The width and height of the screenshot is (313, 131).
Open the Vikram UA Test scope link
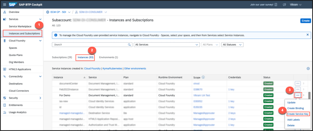point(201,95)
